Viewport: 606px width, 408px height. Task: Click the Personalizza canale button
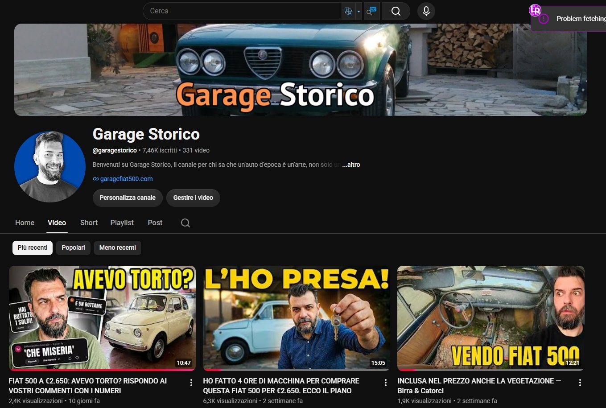pos(128,198)
